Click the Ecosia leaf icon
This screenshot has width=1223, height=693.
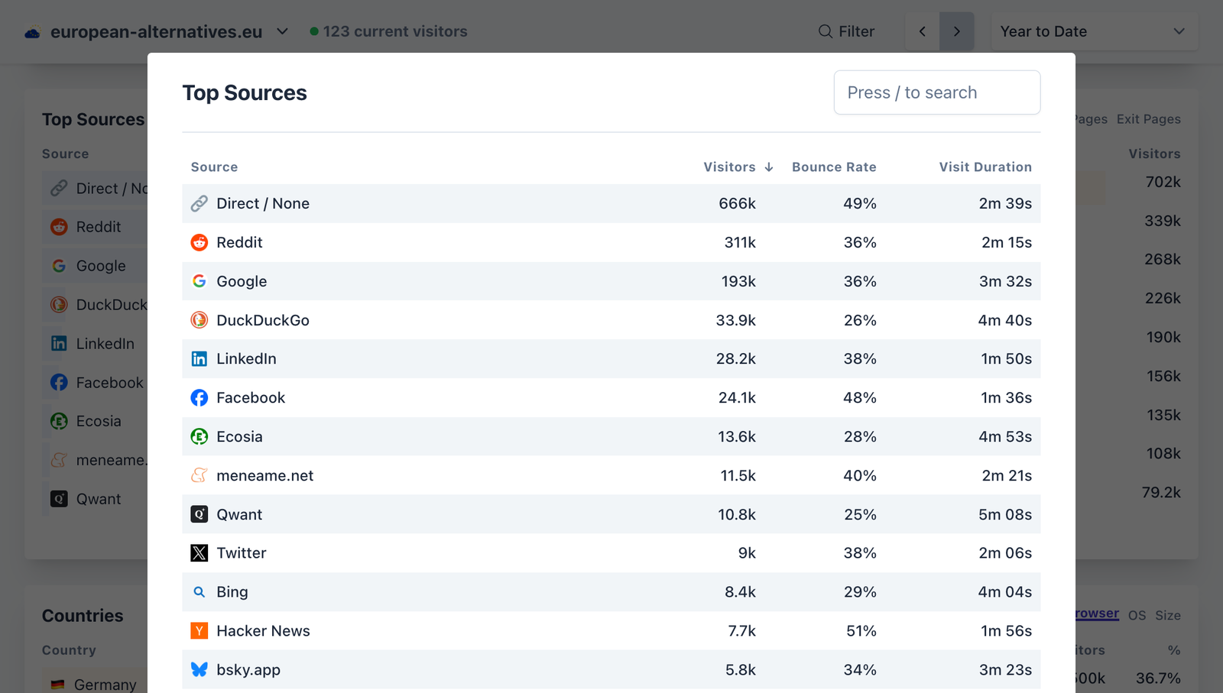tap(199, 436)
